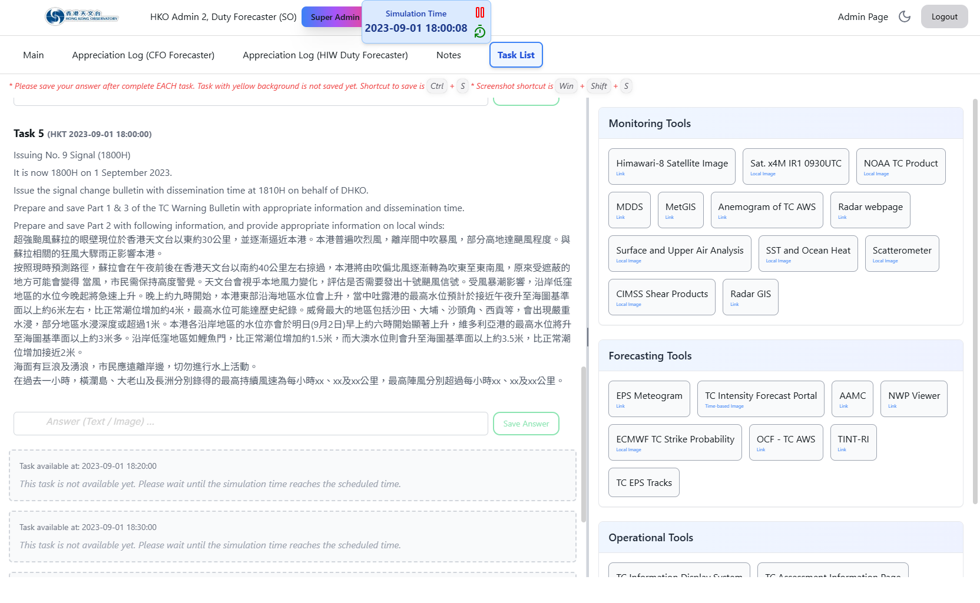Open the Task List tab
Viewport: 980px width, 603px height.
click(515, 55)
